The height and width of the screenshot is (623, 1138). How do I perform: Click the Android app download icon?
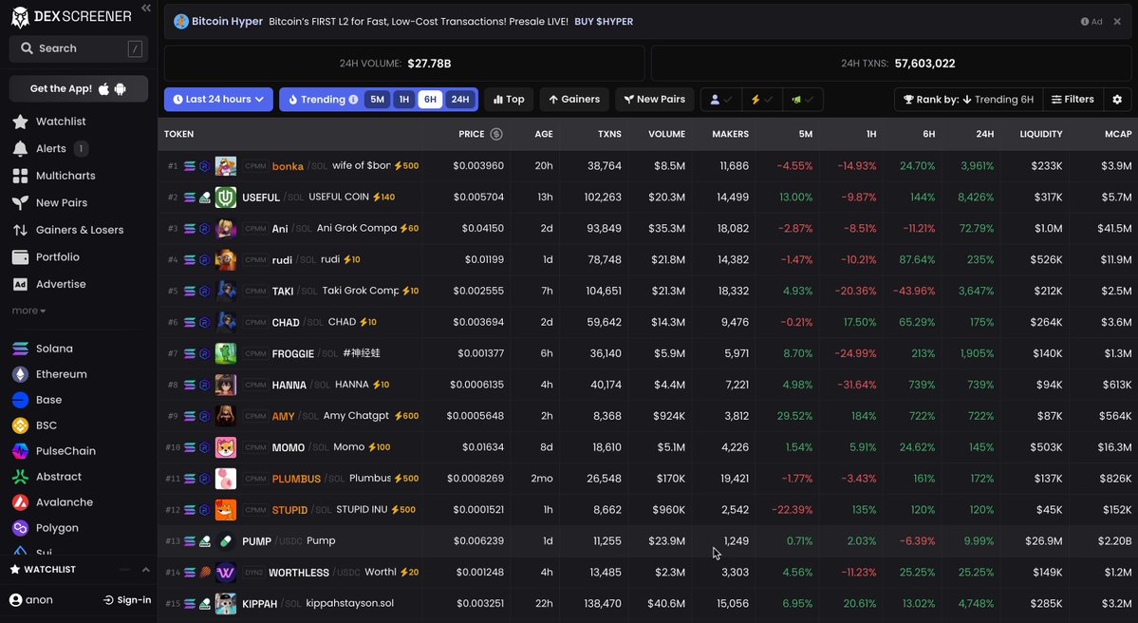121,88
